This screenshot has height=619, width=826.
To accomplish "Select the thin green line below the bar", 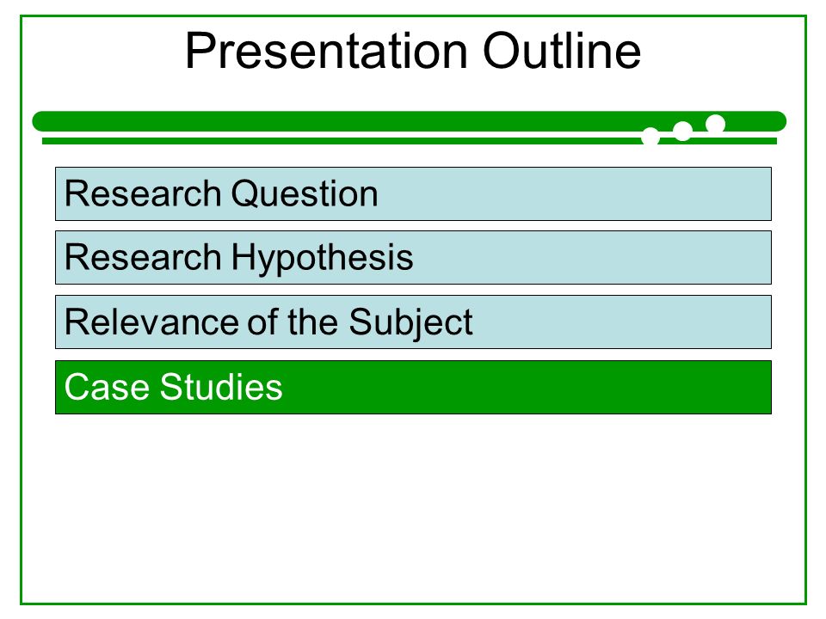I will coord(409,141).
